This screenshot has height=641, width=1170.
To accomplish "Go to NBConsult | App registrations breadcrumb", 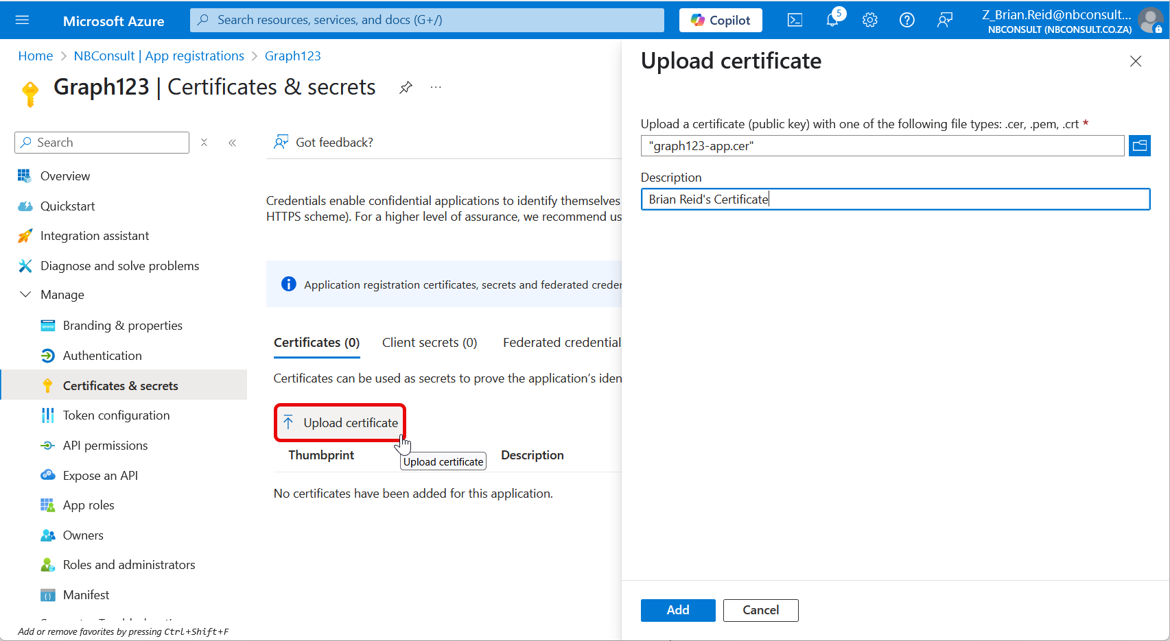I will point(159,56).
